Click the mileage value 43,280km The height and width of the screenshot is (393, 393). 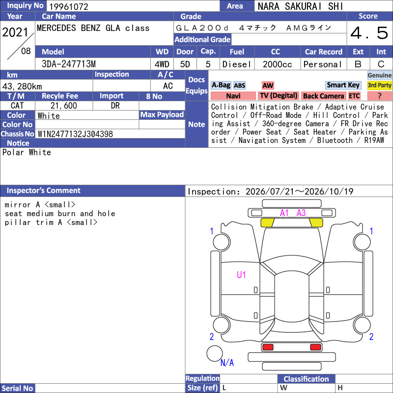tap(22, 86)
